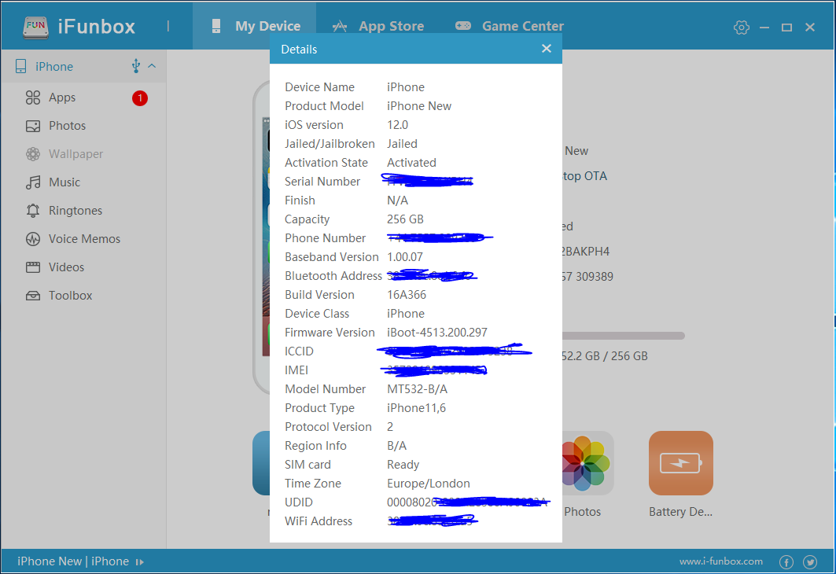This screenshot has height=574, width=836.
Task: Select the Model Number MT532-B/A
Action: coord(417,389)
